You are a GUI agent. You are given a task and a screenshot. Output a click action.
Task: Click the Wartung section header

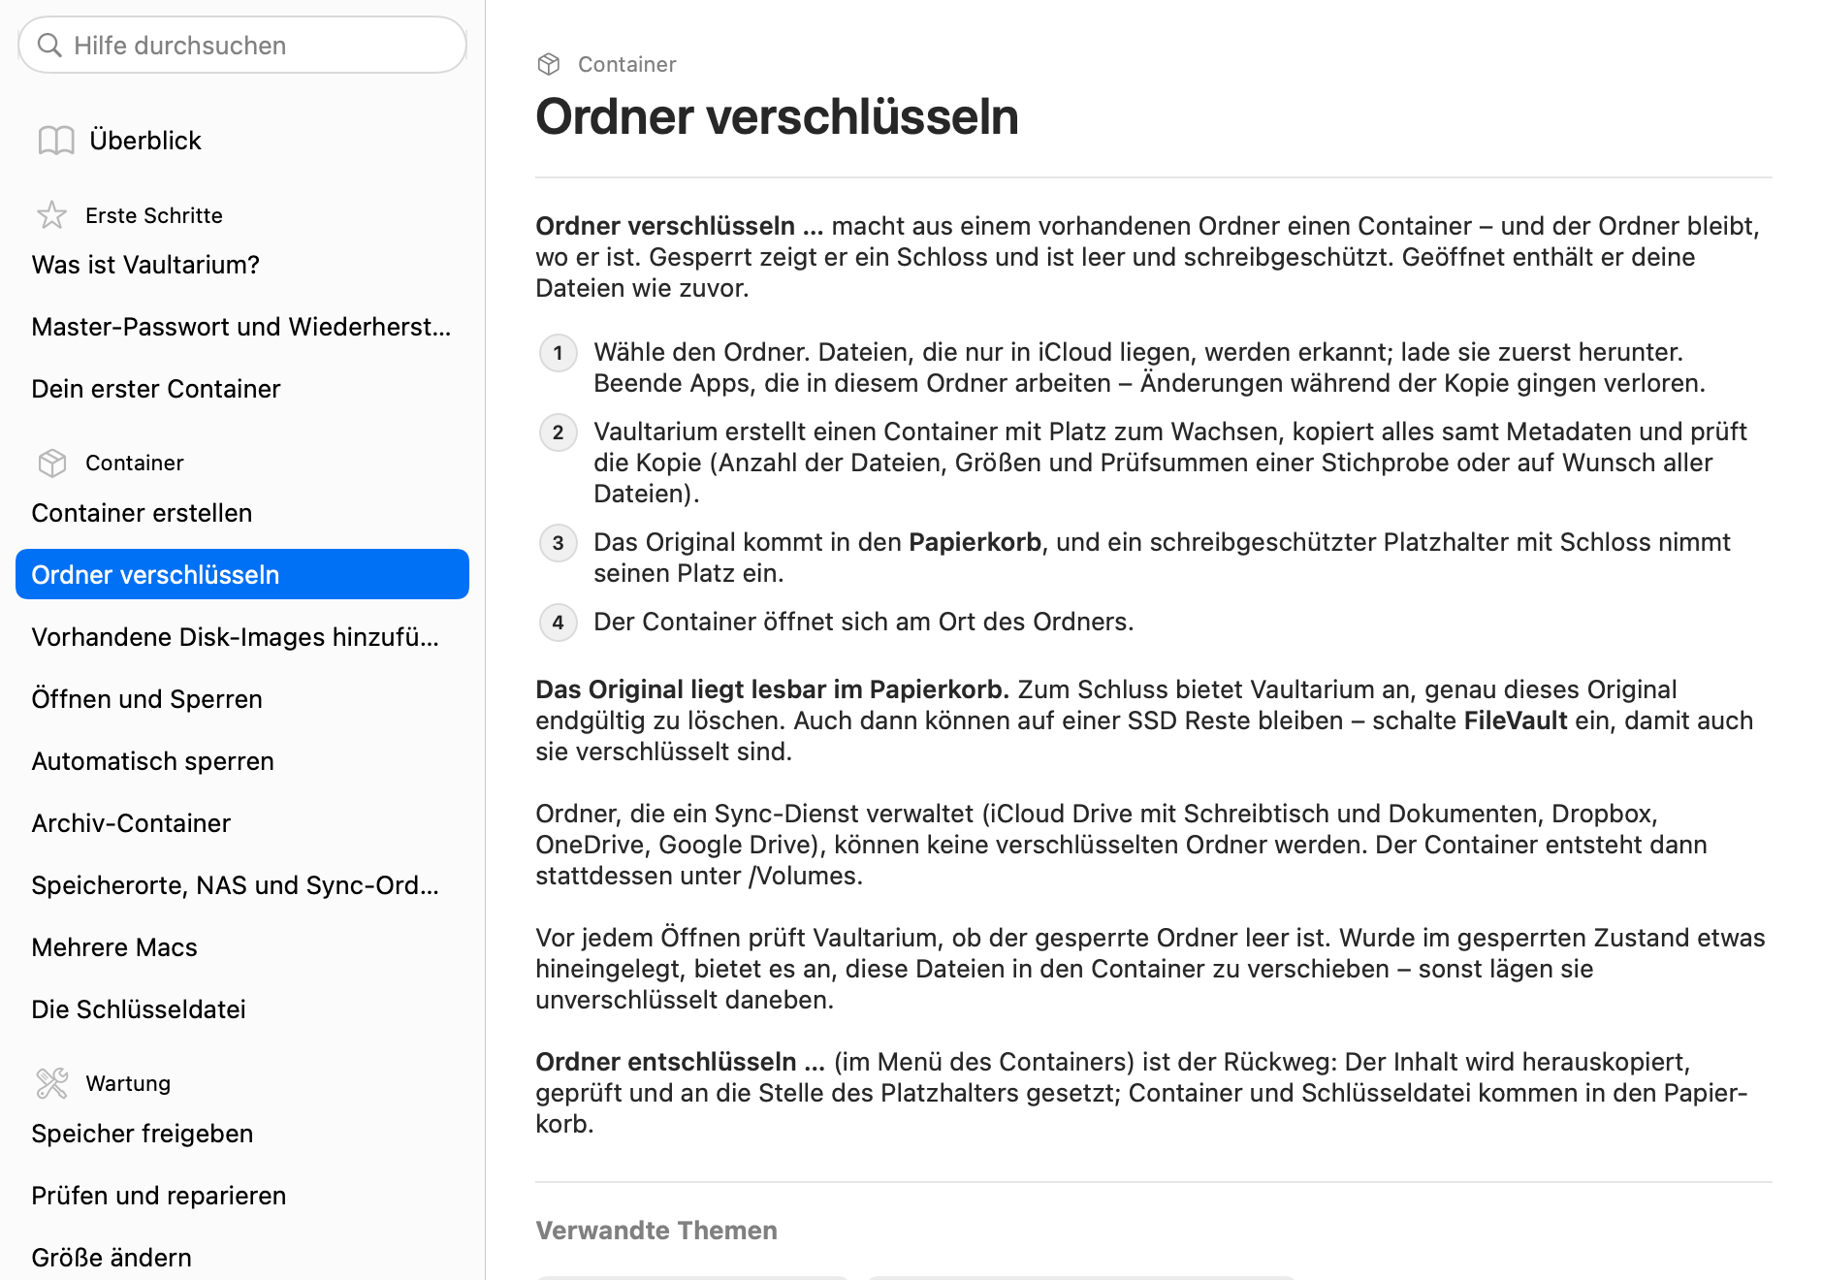[128, 1083]
